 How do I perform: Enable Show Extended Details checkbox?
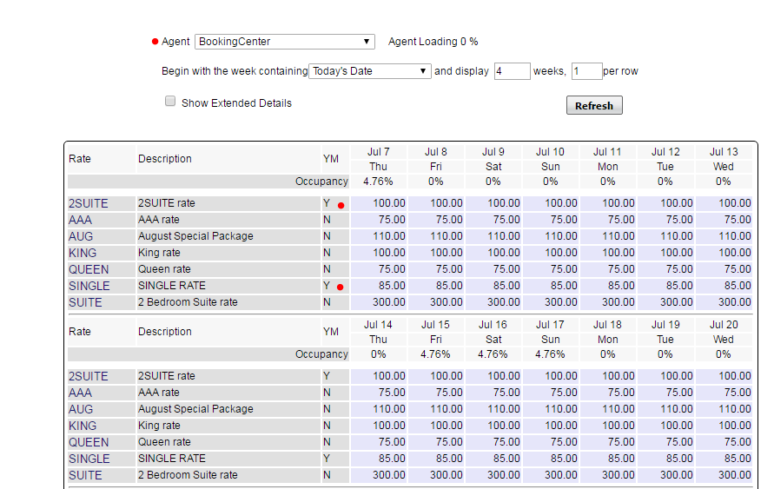[x=170, y=101]
